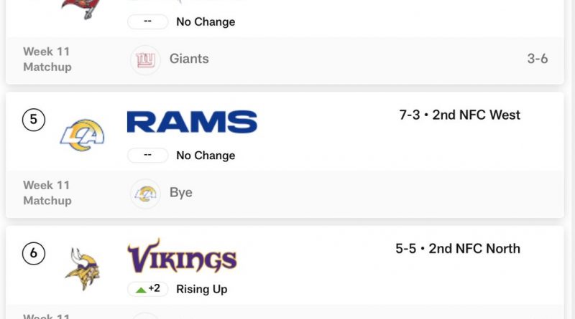The width and height of the screenshot is (575, 319).
Task: Click the Los Angeles Rams team logo
Action: 82,135
